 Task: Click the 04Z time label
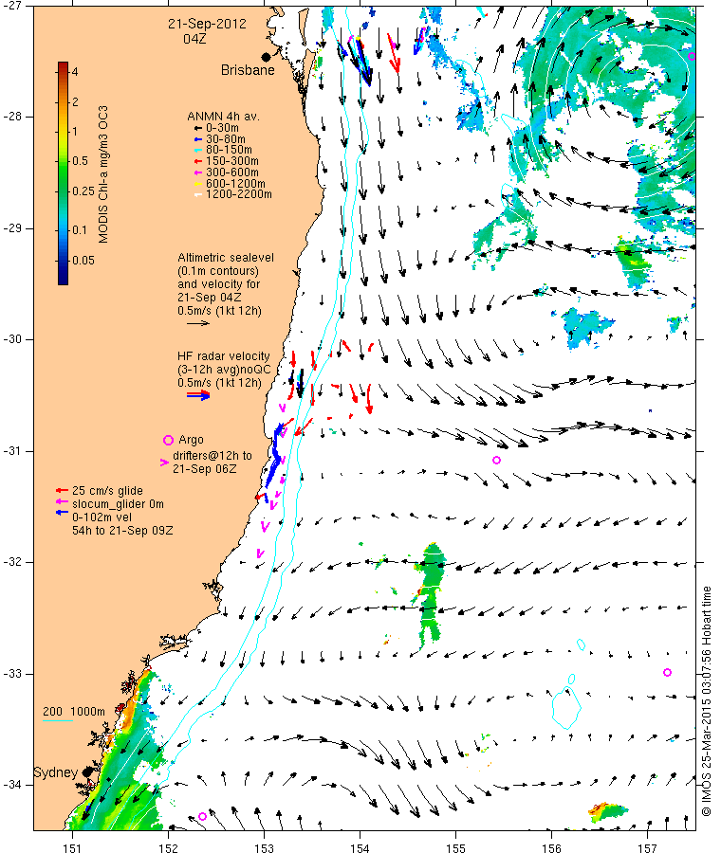pyautogui.click(x=194, y=39)
